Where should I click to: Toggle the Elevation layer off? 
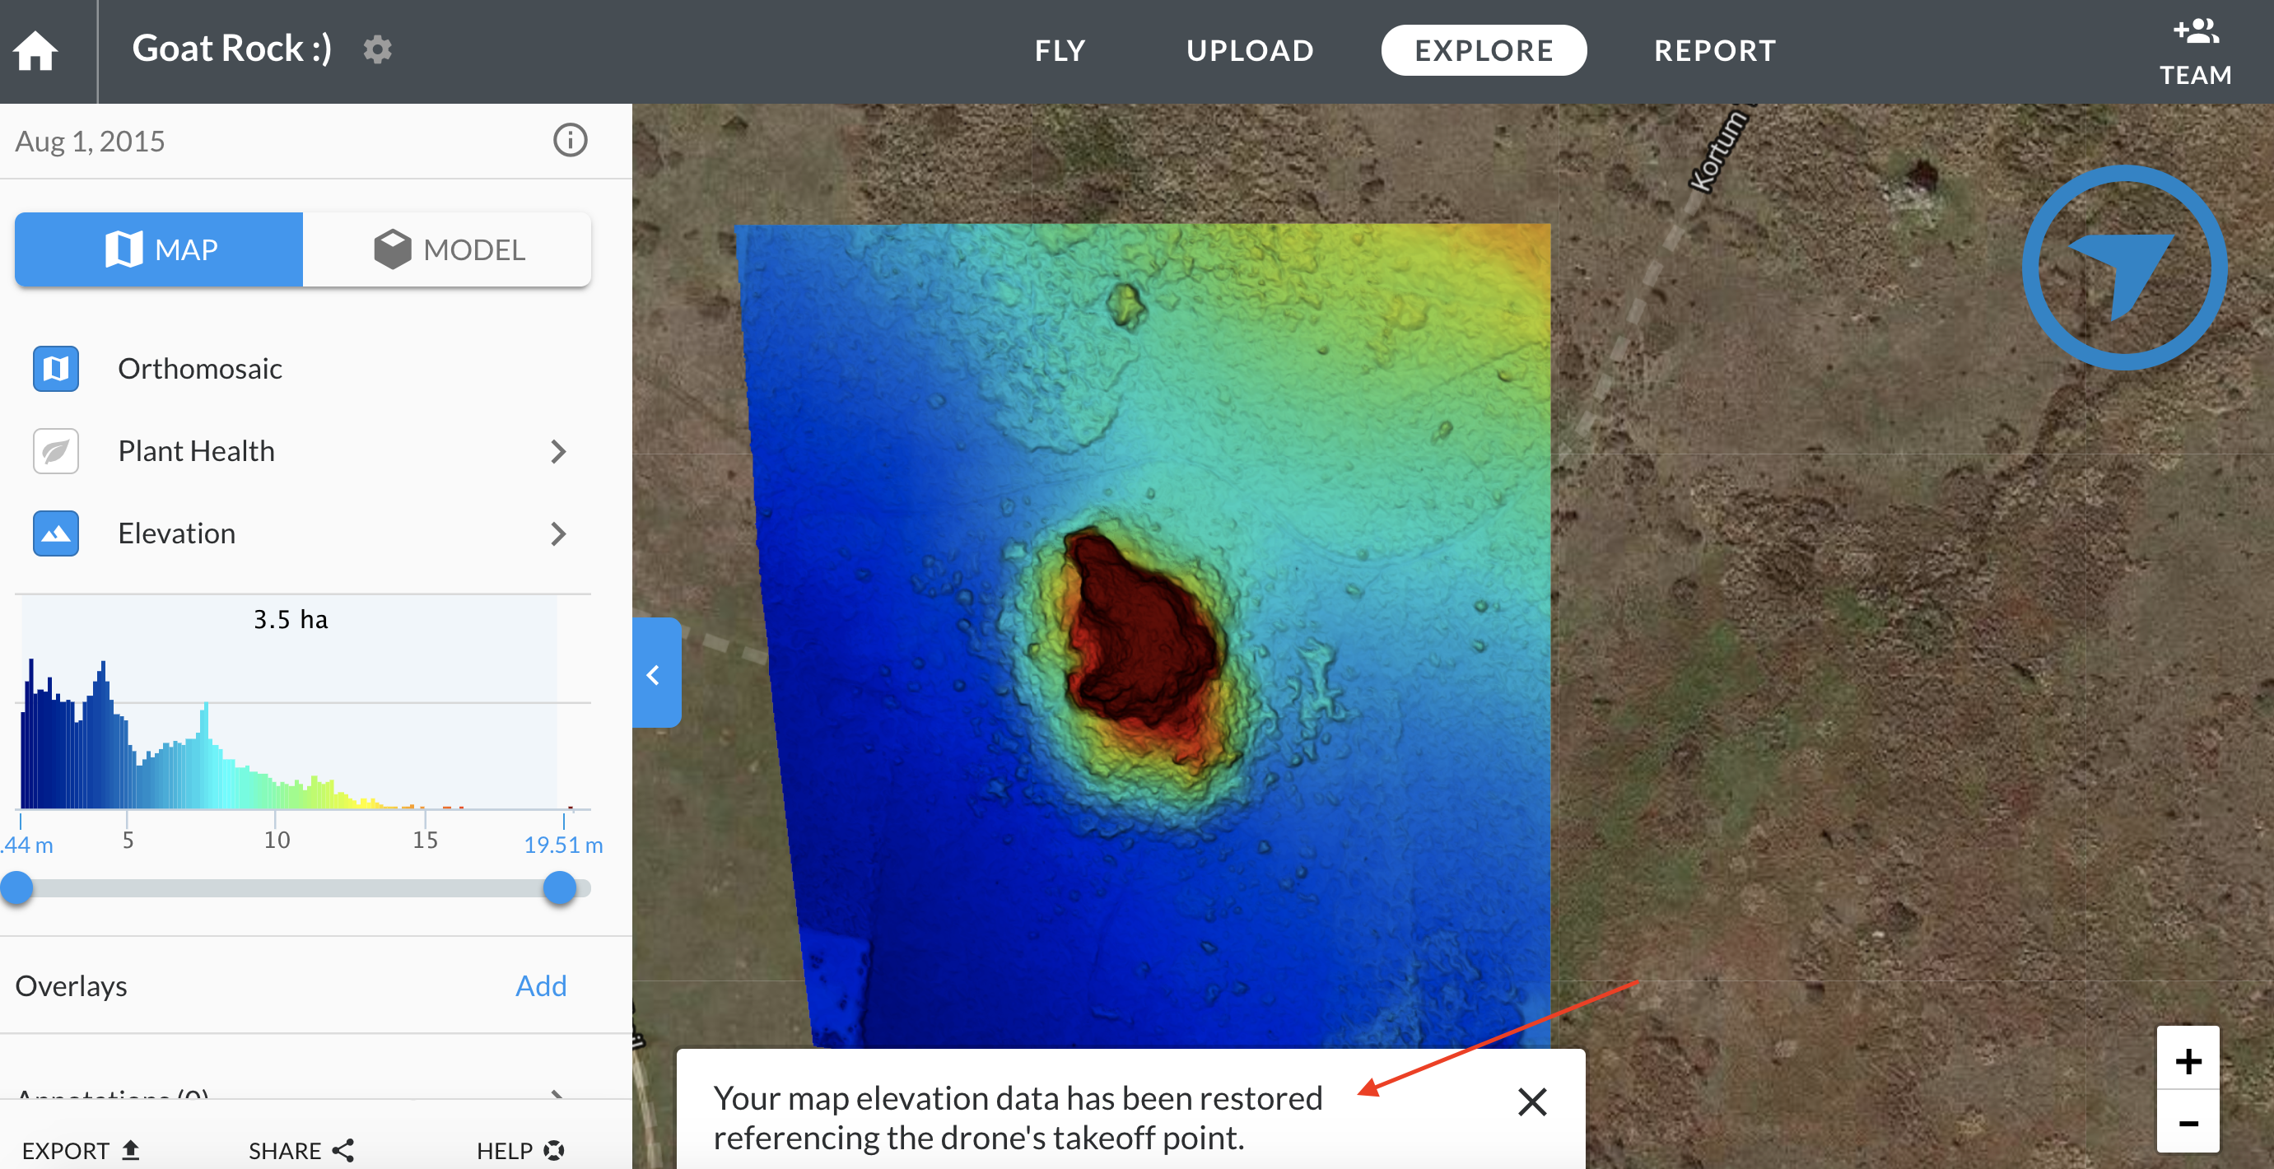(56, 533)
